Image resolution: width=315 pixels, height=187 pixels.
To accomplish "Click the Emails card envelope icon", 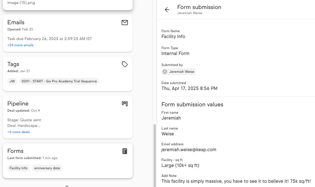I will pos(125,23).
